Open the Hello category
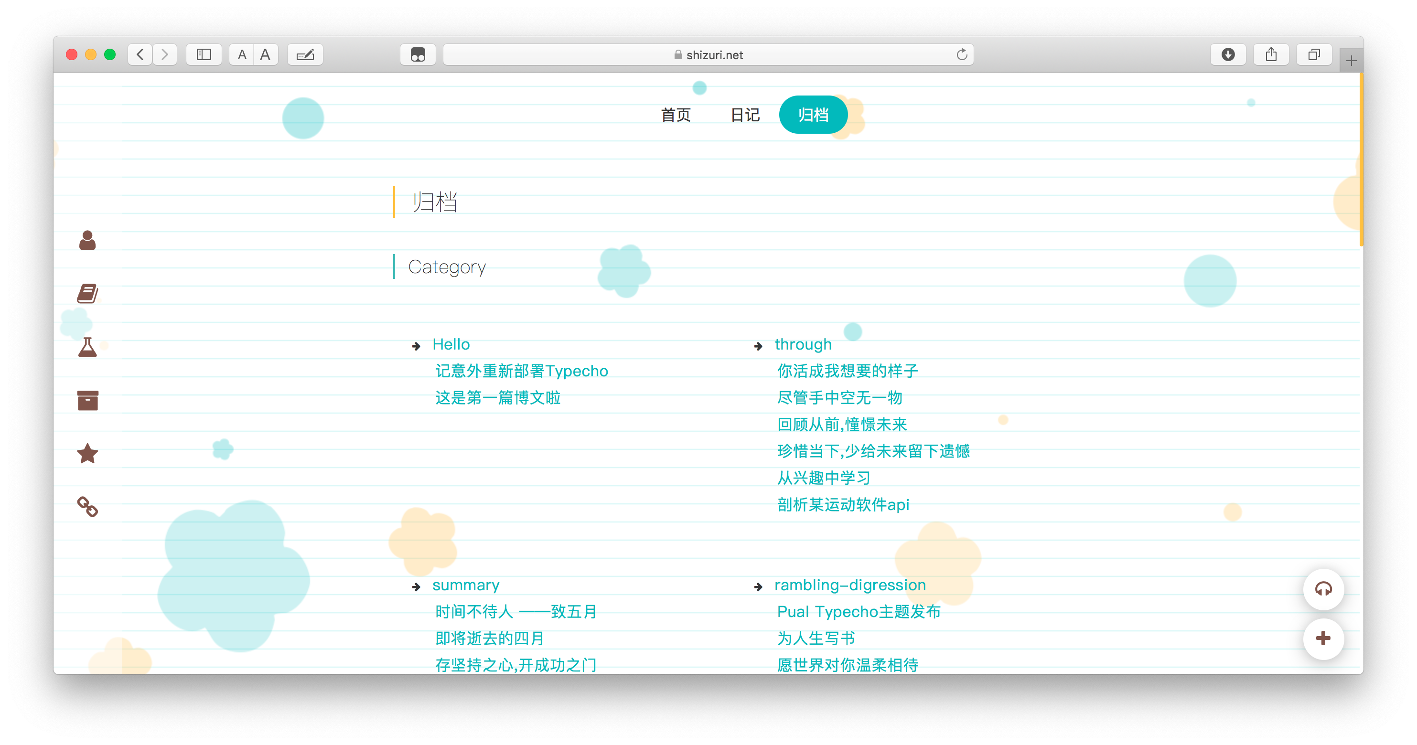Image resolution: width=1417 pixels, height=745 pixels. (x=451, y=344)
